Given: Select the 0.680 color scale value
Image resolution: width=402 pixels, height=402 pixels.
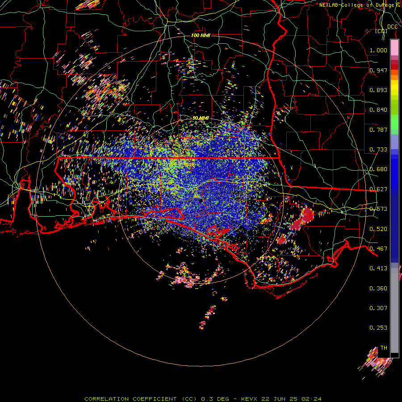Looking at the screenshot, I should click(x=378, y=169).
